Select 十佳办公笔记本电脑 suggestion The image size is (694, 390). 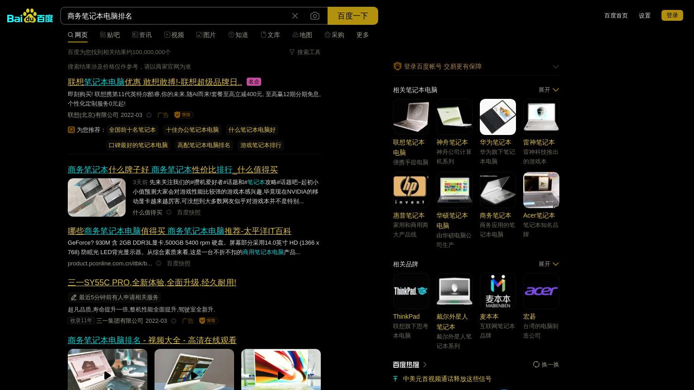(x=192, y=130)
